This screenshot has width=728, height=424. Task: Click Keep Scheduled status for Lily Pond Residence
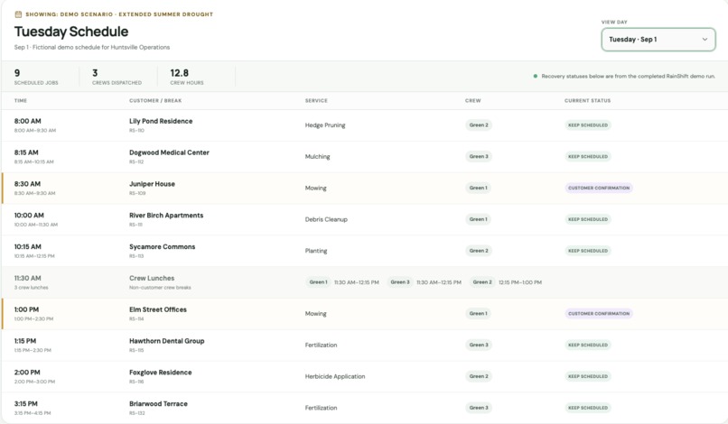(588, 125)
